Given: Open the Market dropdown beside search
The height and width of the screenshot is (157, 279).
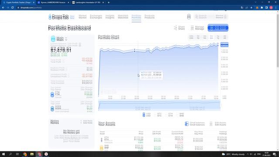Looking at the screenshot, I should coord(221,17).
